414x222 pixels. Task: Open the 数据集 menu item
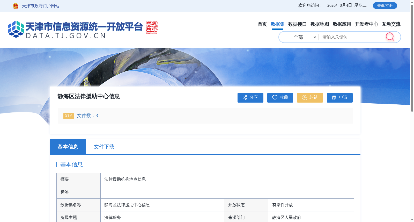[277, 24]
